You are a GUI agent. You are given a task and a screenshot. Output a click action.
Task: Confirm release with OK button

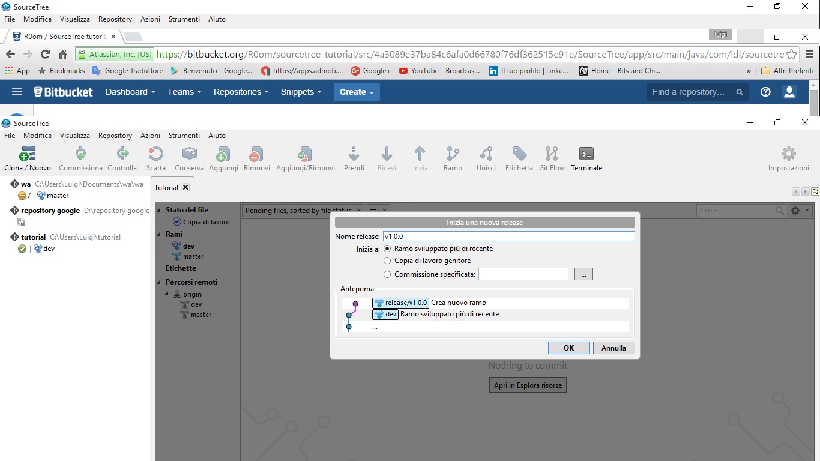tap(568, 348)
